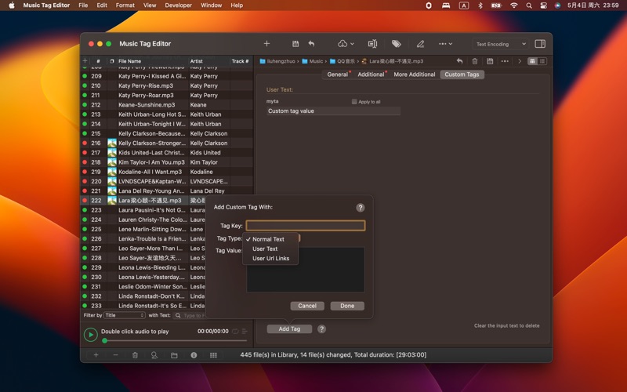Viewport: 627px width, 392px height.
Task: Click the toolbar save floppy disk icon
Action: [295, 44]
